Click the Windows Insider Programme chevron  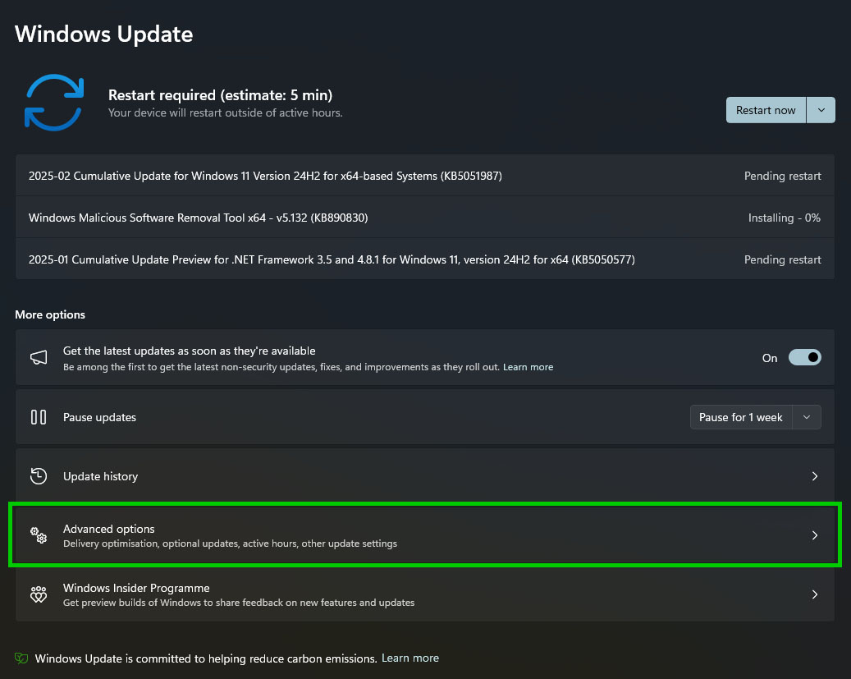[814, 594]
